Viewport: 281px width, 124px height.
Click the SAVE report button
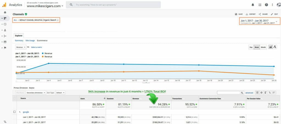[239, 14]
